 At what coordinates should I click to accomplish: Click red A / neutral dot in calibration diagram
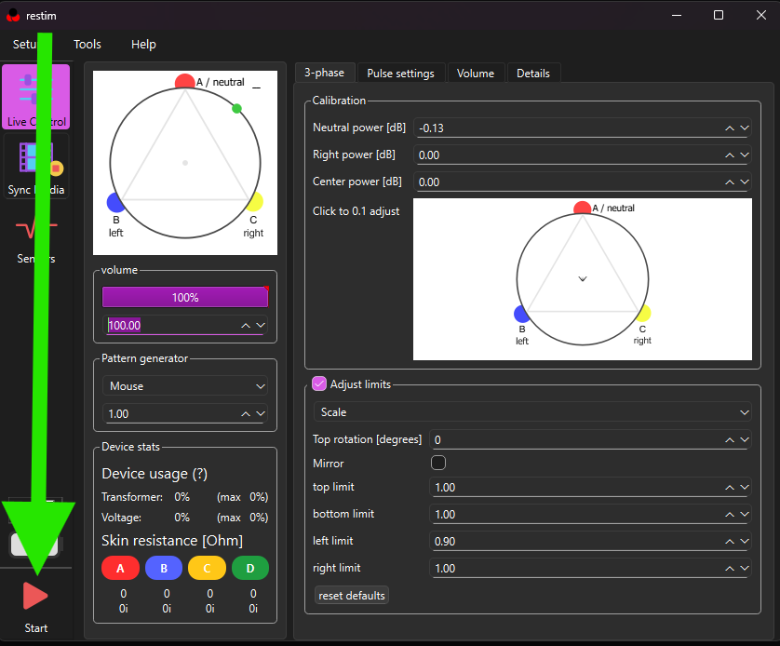[x=582, y=208]
